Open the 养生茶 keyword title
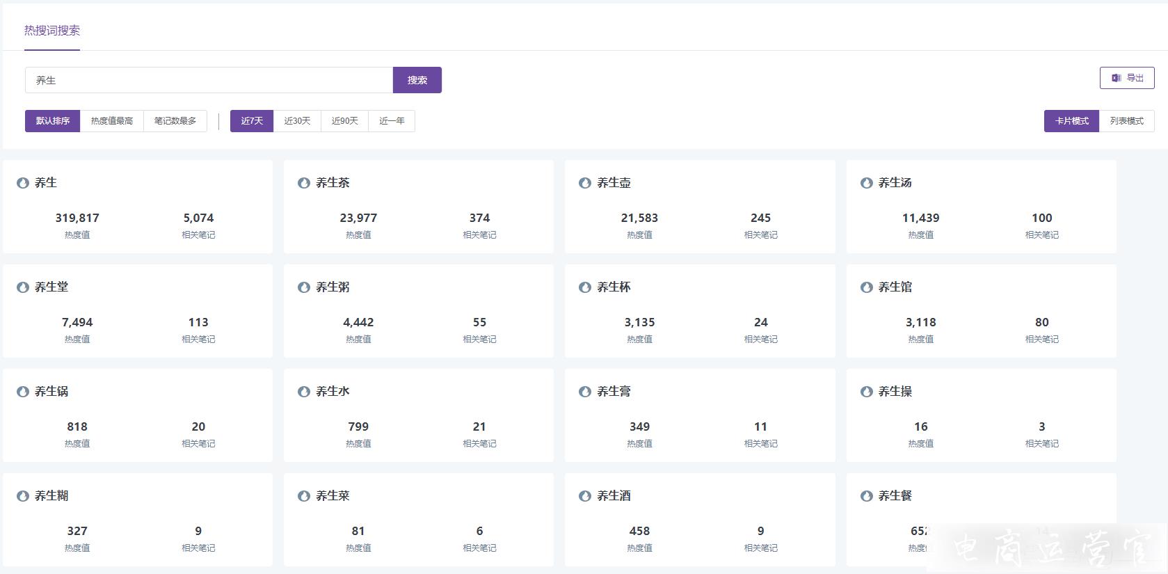Image resolution: width=1168 pixels, height=574 pixels. click(x=333, y=183)
